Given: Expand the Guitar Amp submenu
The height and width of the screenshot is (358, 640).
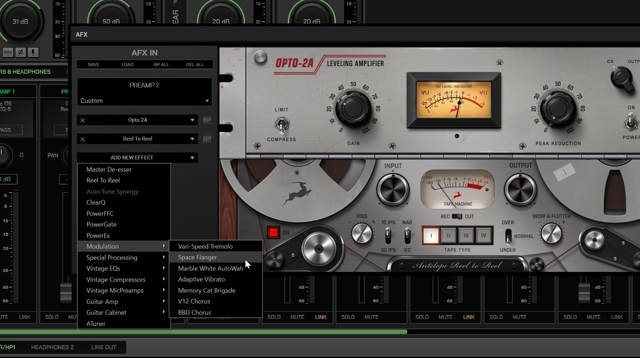Looking at the screenshot, I should pyautogui.click(x=124, y=302).
